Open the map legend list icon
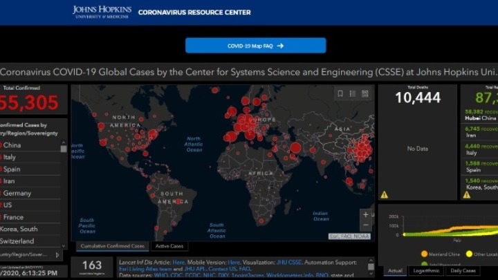 [x=353, y=93]
